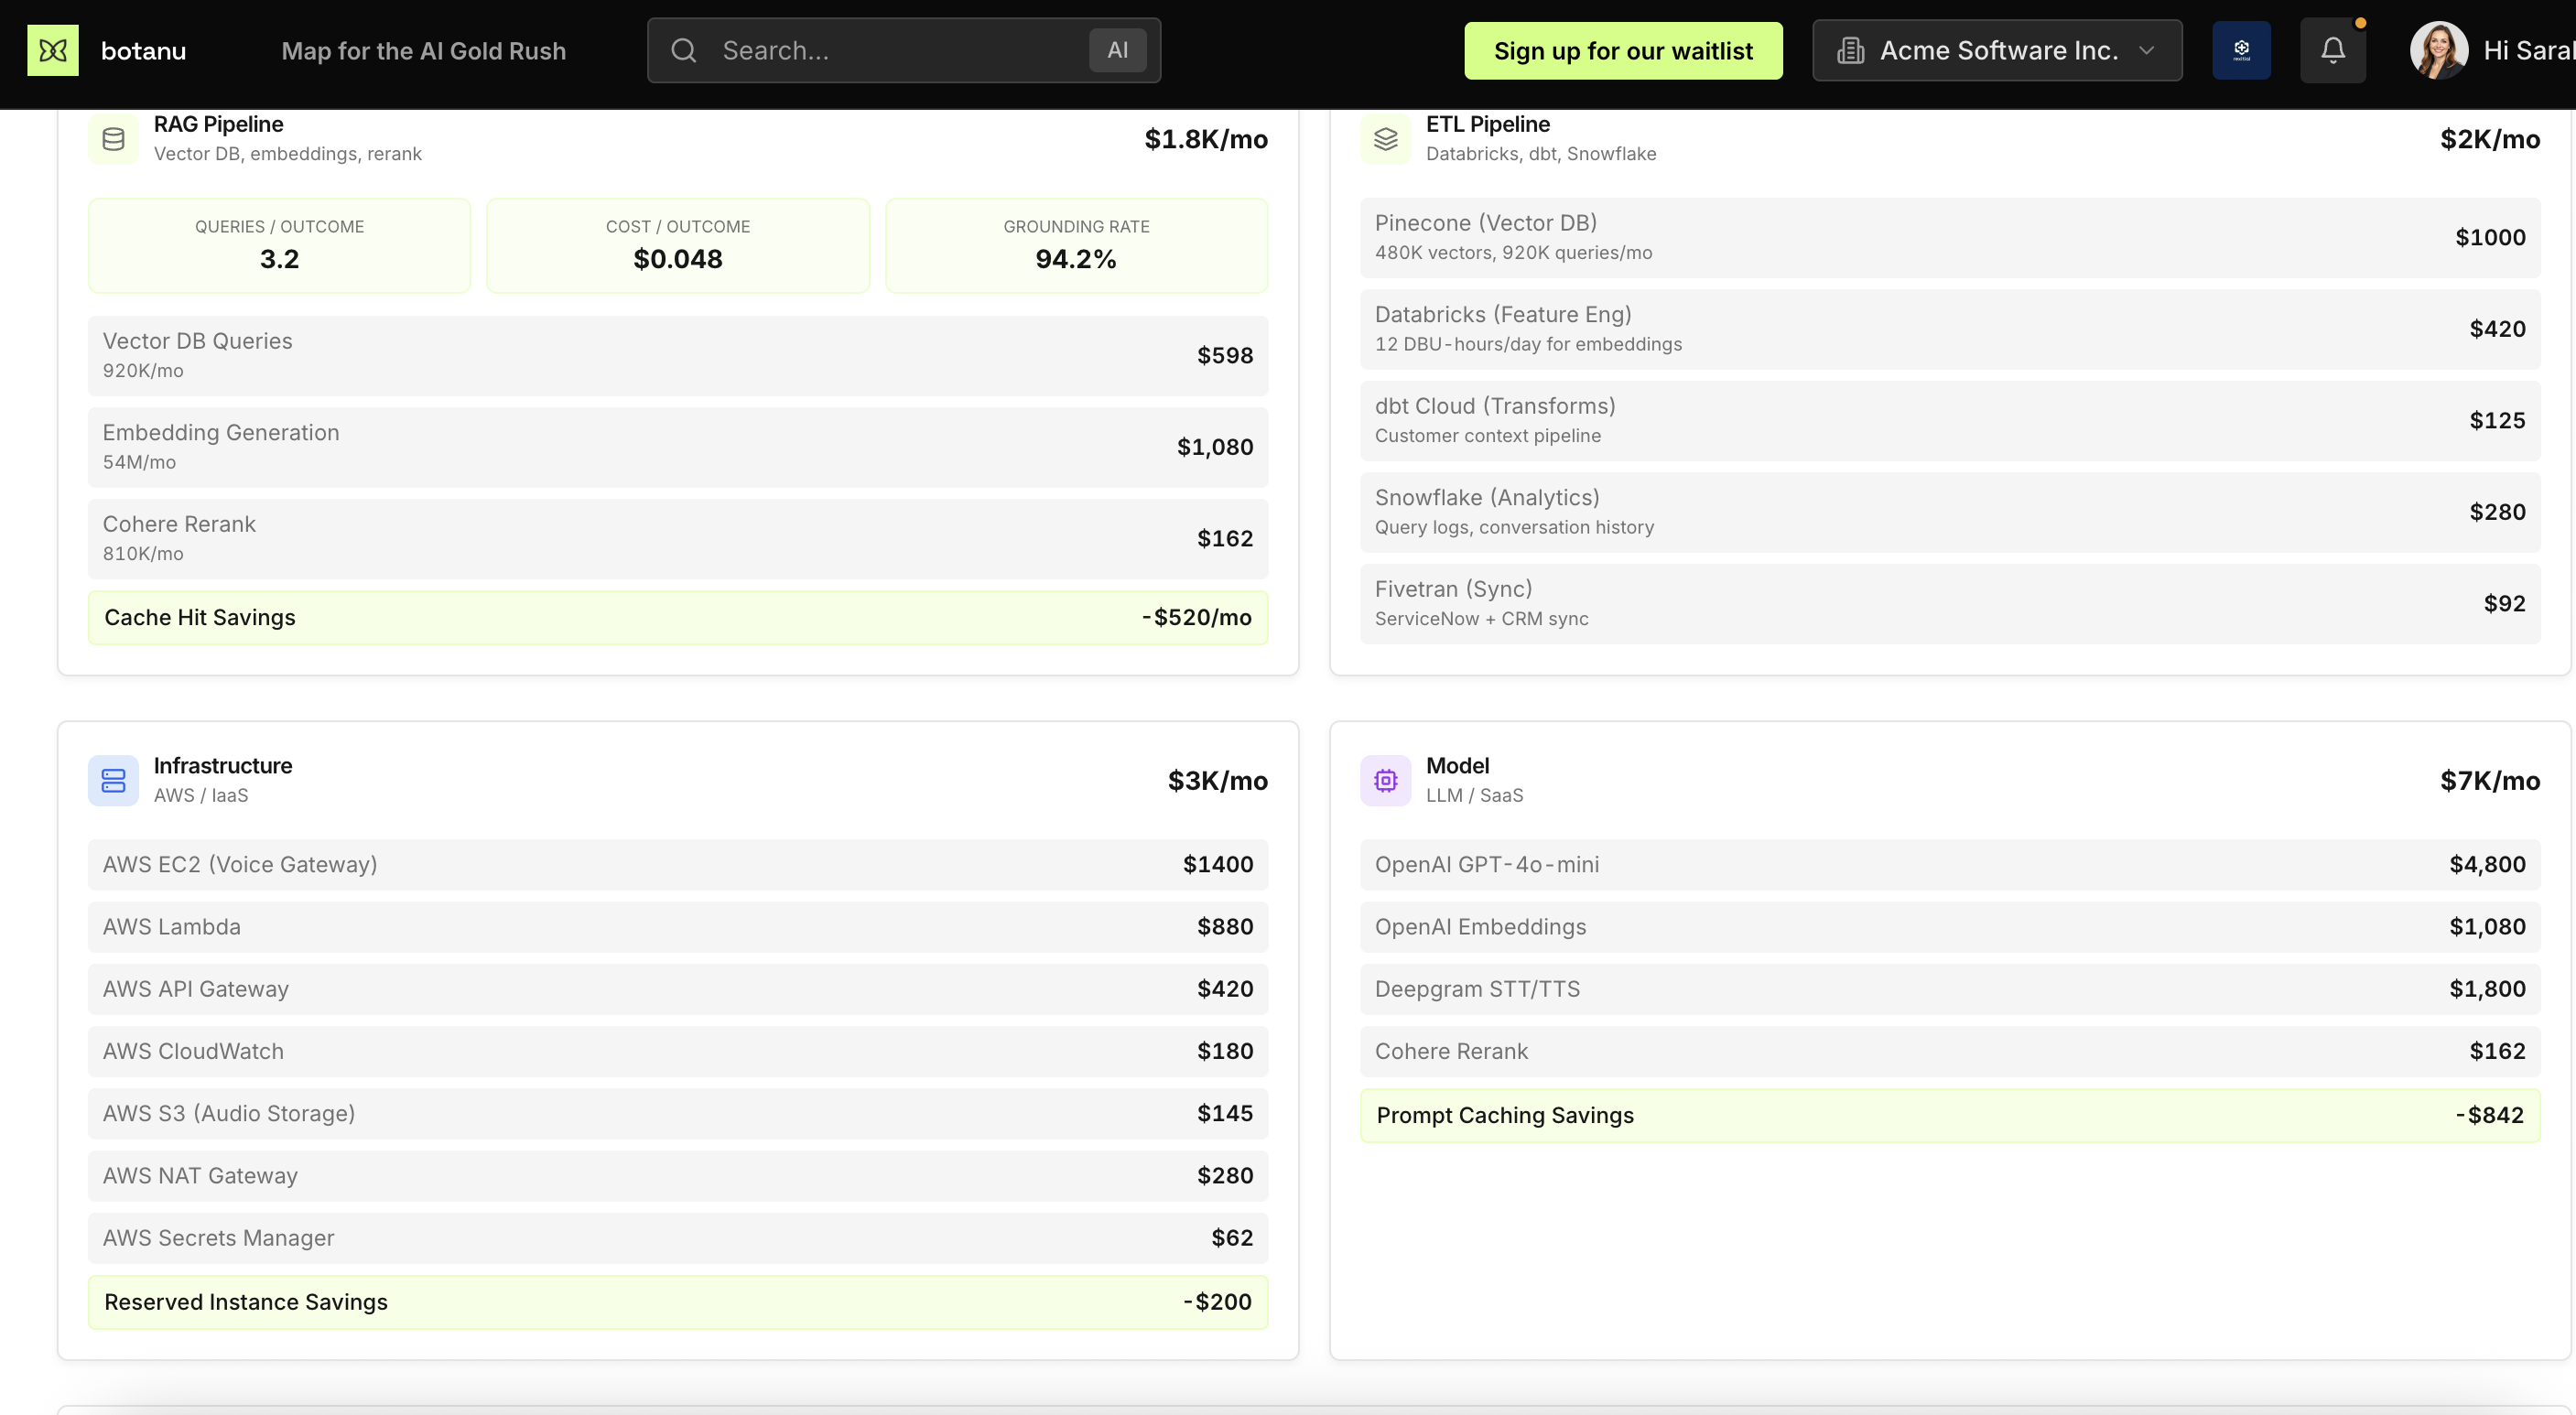Click Sign up for our waitlist

(x=1623, y=50)
